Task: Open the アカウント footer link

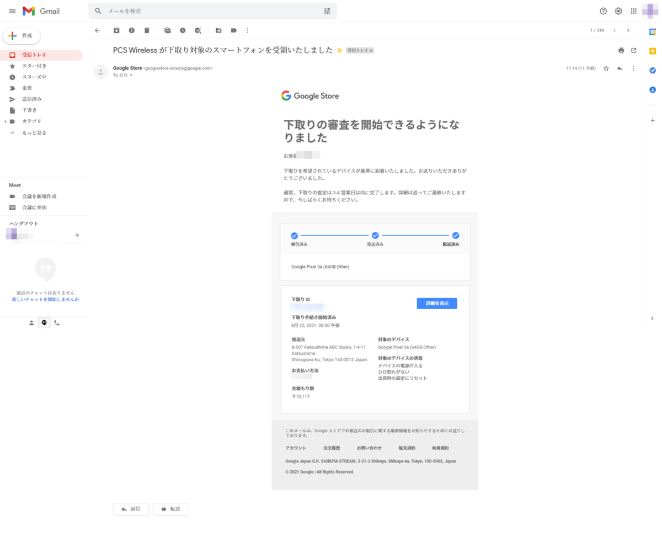Action: [296, 448]
